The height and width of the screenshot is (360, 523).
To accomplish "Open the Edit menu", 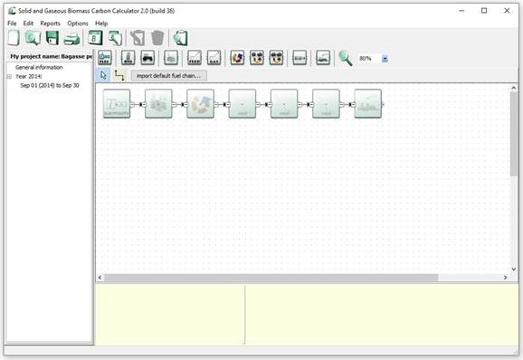I will [28, 24].
